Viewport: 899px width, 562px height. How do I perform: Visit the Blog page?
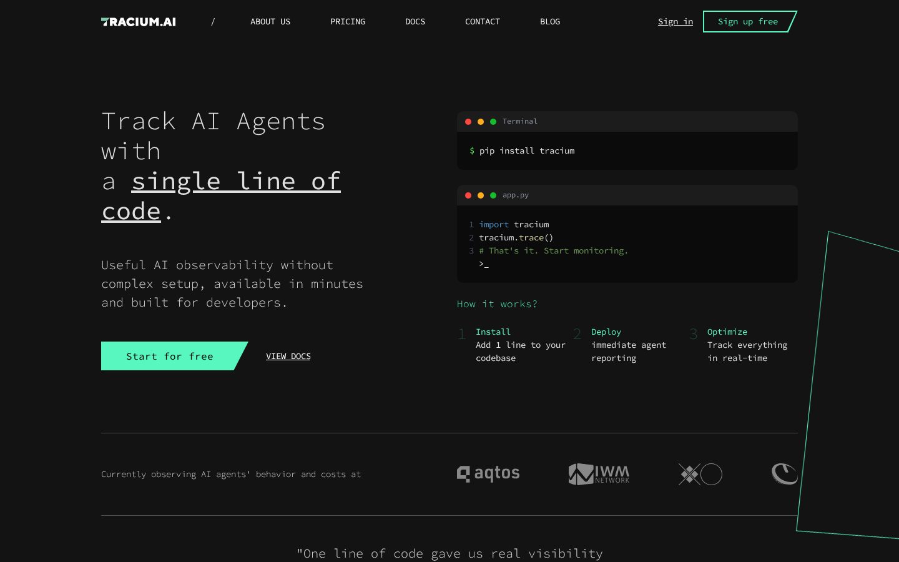click(550, 22)
